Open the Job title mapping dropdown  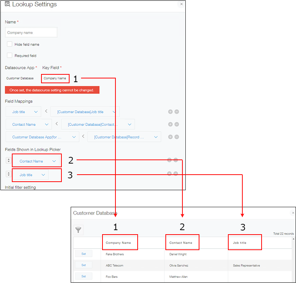click(23, 111)
